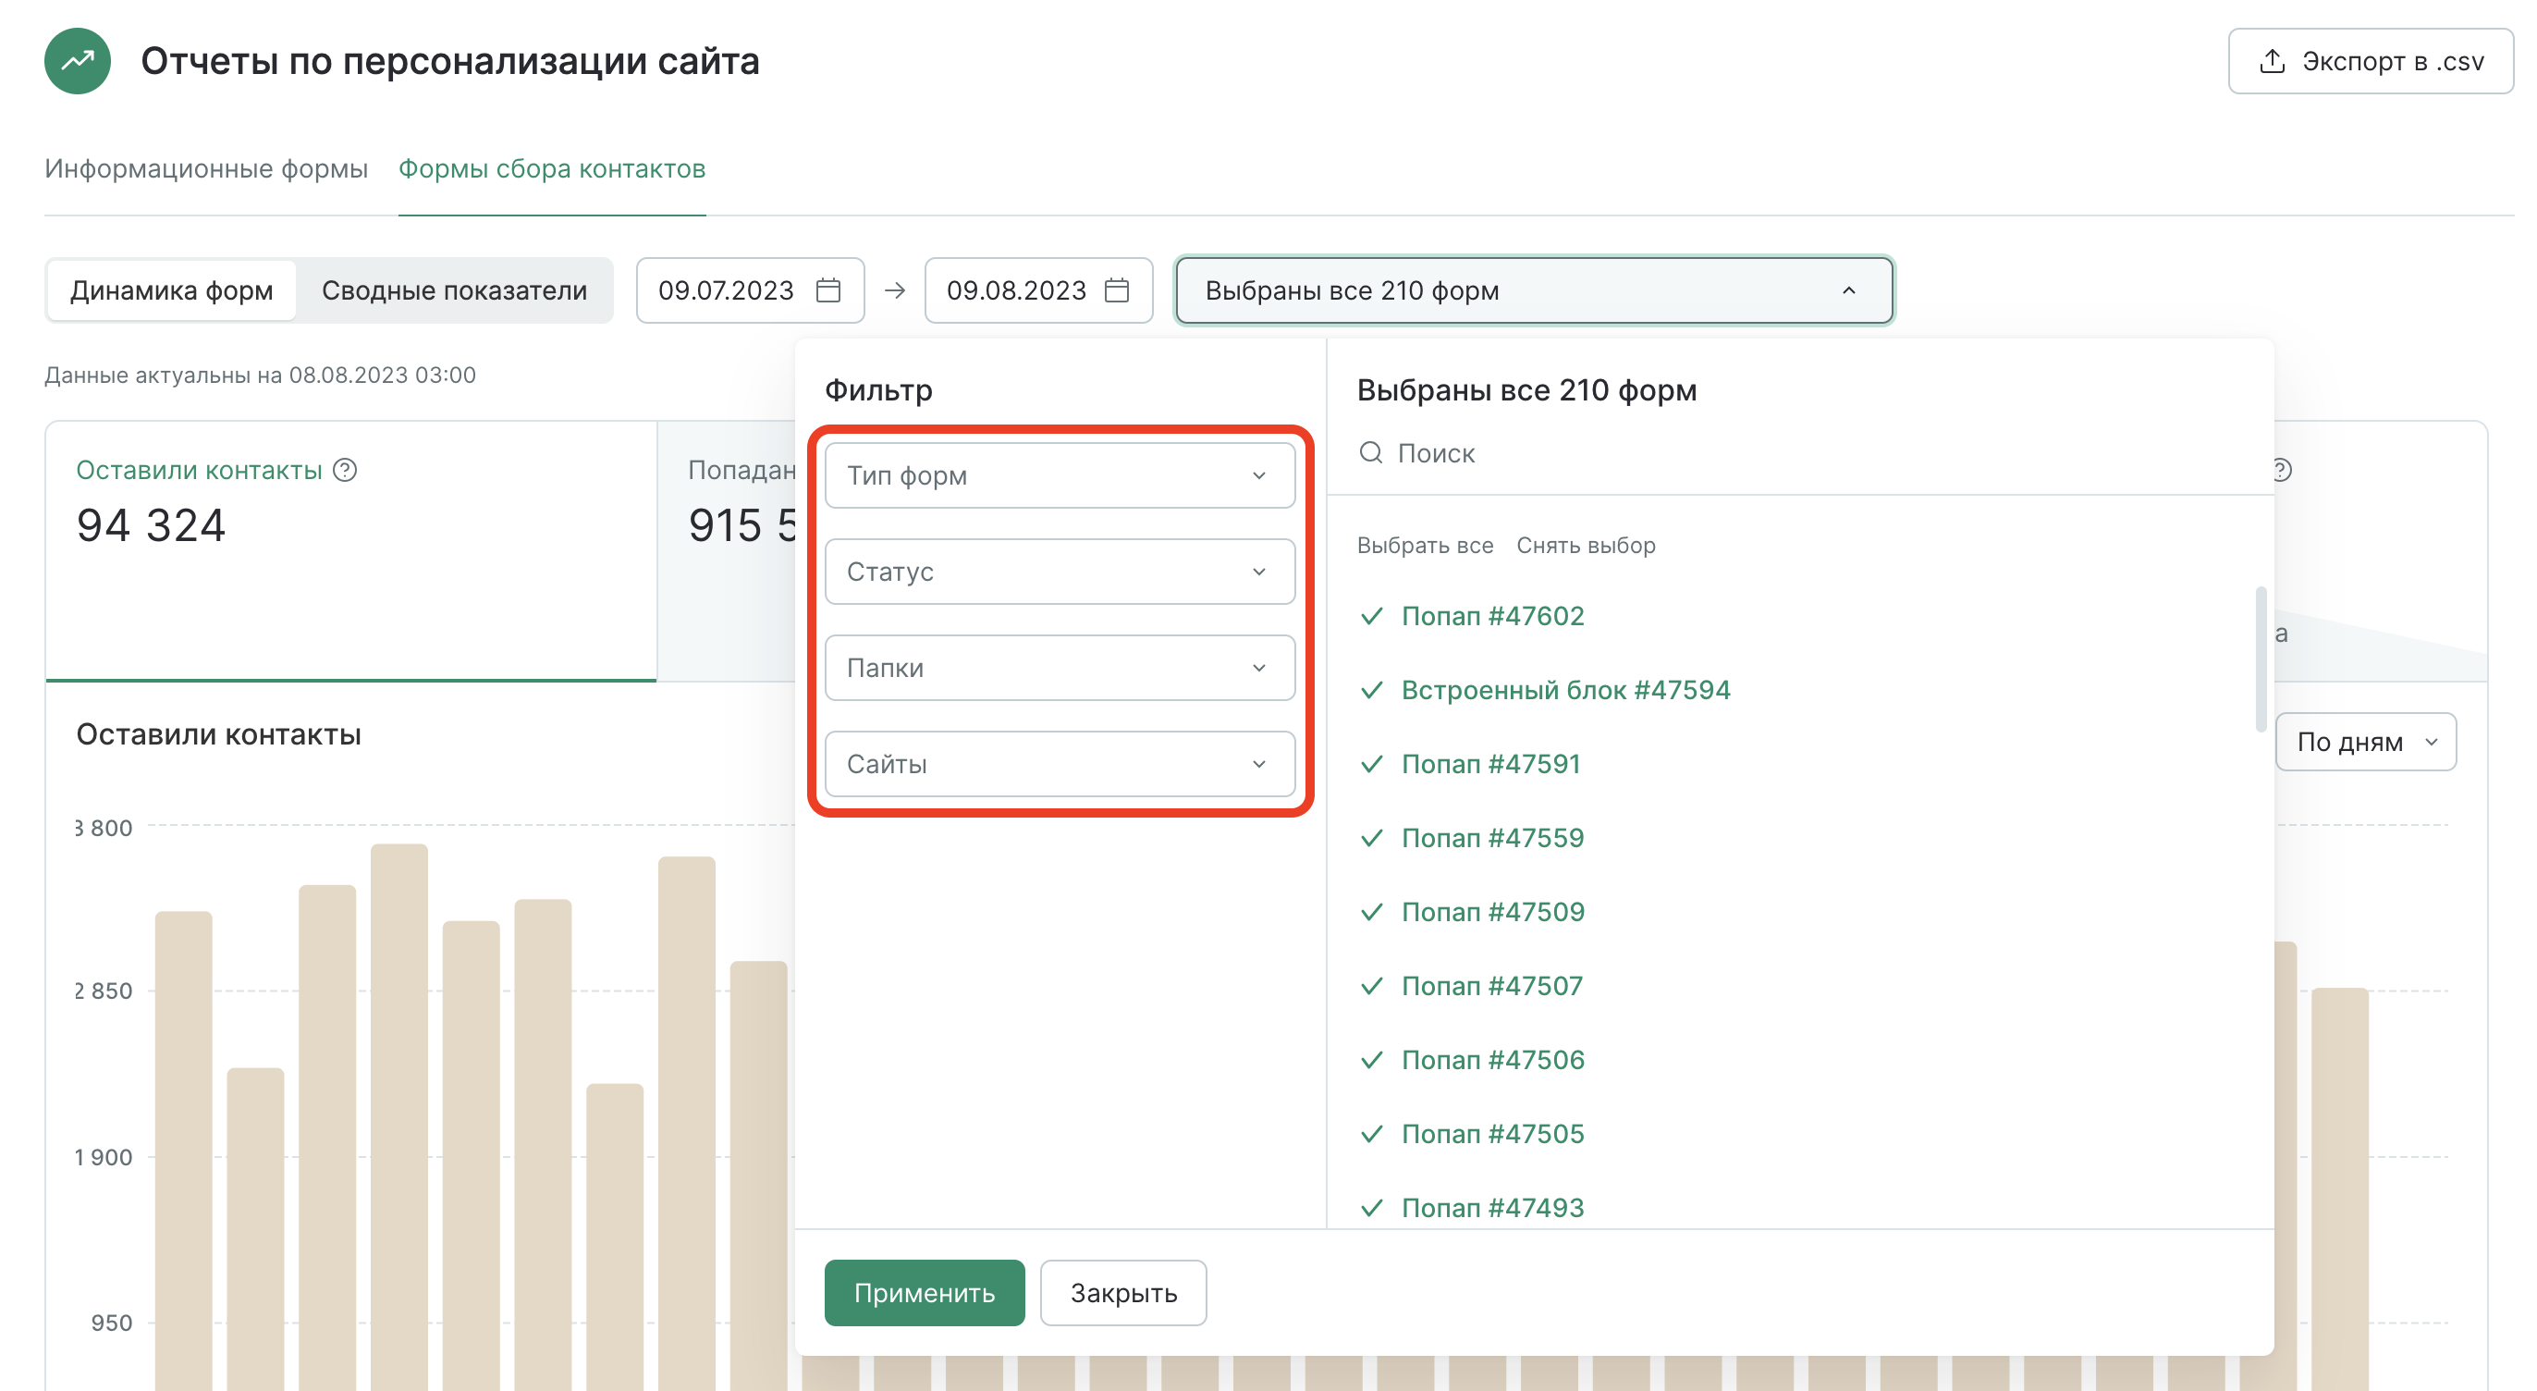The image size is (2537, 1391).
Task: Click the Поиск search field
Action: pos(1800,453)
